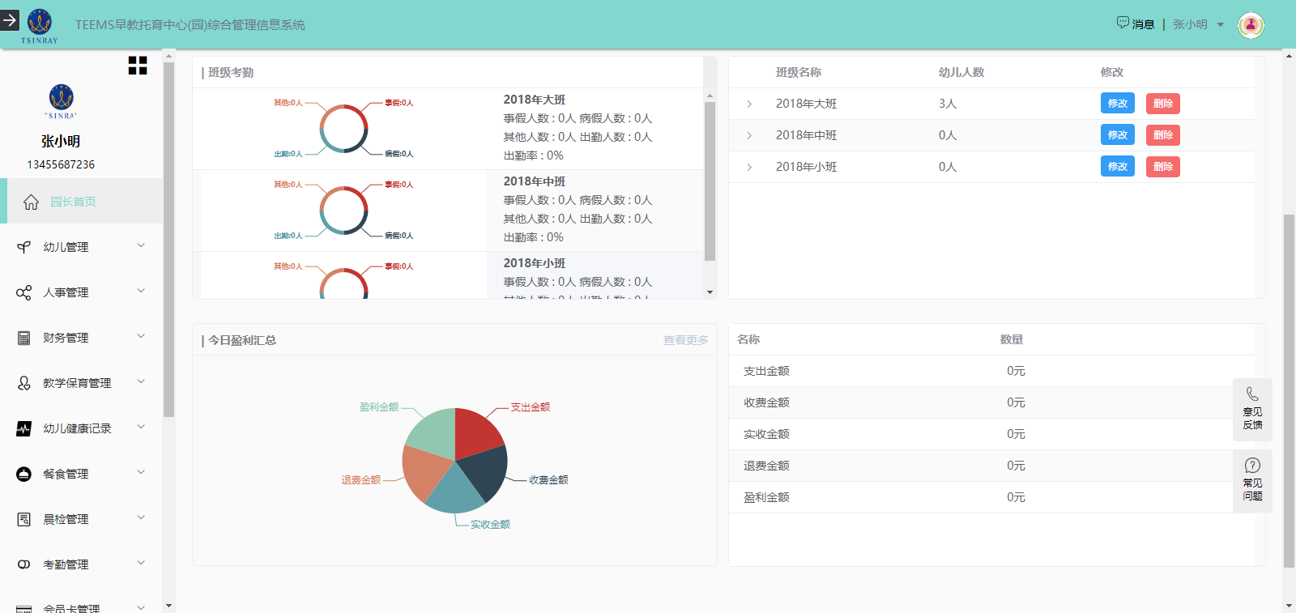The width and height of the screenshot is (1296, 613).
Task: Open 常见问题 question mark widget
Action: click(1252, 480)
